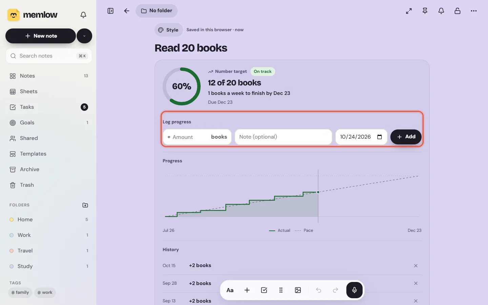The height and width of the screenshot is (305, 488).
Task: Open Sheets in the sidebar
Action: point(49,91)
